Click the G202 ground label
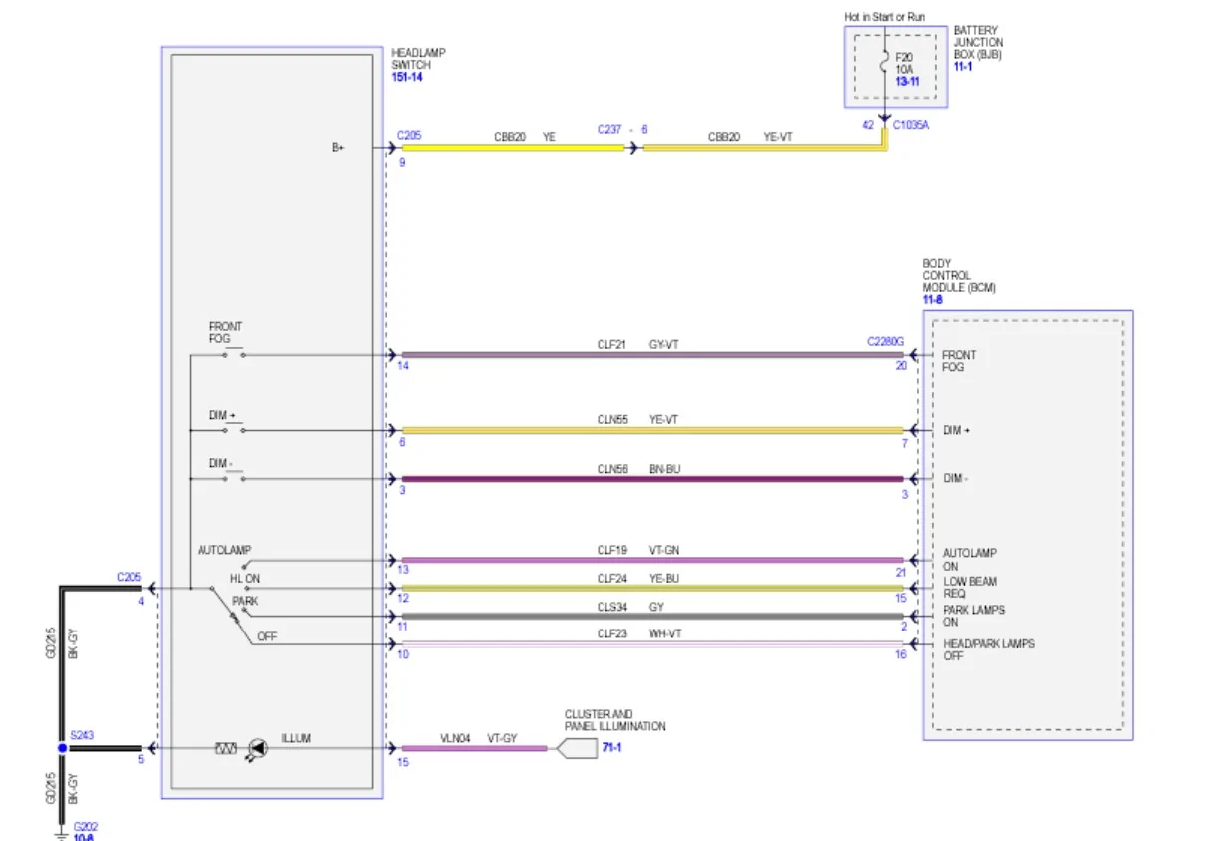This screenshot has width=1207, height=841. (86, 827)
